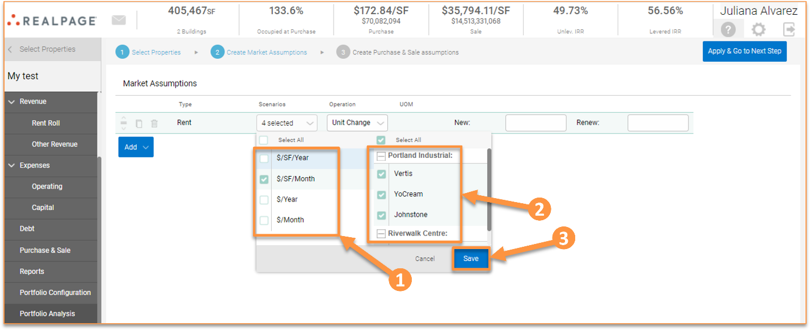Open the Scenarios '4 selected' dropdown
This screenshot has width=810, height=330.
[286, 123]
